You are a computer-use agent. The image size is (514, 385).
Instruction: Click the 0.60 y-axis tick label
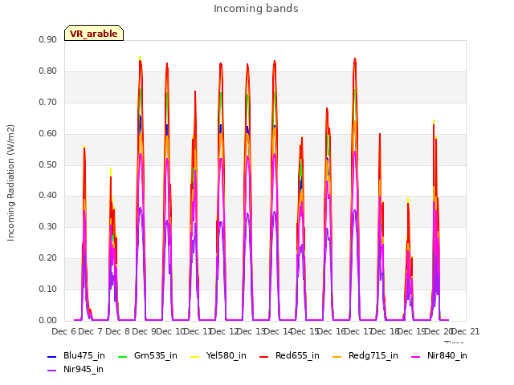pos(48,134)
